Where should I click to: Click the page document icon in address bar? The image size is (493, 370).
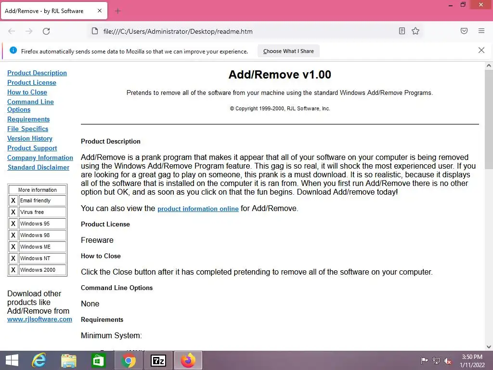[95, 31]
